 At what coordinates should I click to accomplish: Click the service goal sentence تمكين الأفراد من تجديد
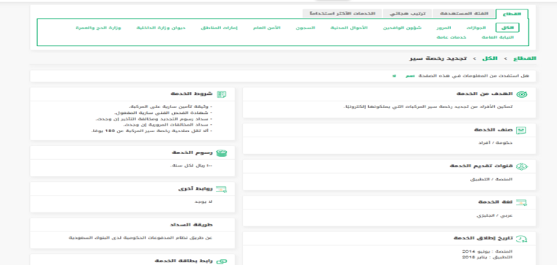428,107
